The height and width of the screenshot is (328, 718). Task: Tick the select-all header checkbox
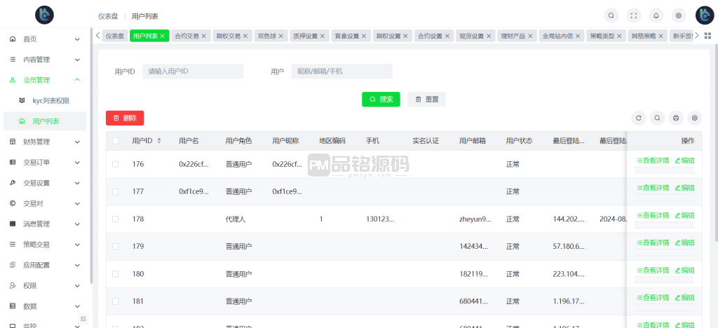[x=116, y=141]
